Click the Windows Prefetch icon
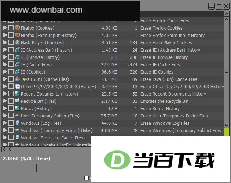This screenshot has height=183, width=231. pyautogui.click(x=17, y=138)
